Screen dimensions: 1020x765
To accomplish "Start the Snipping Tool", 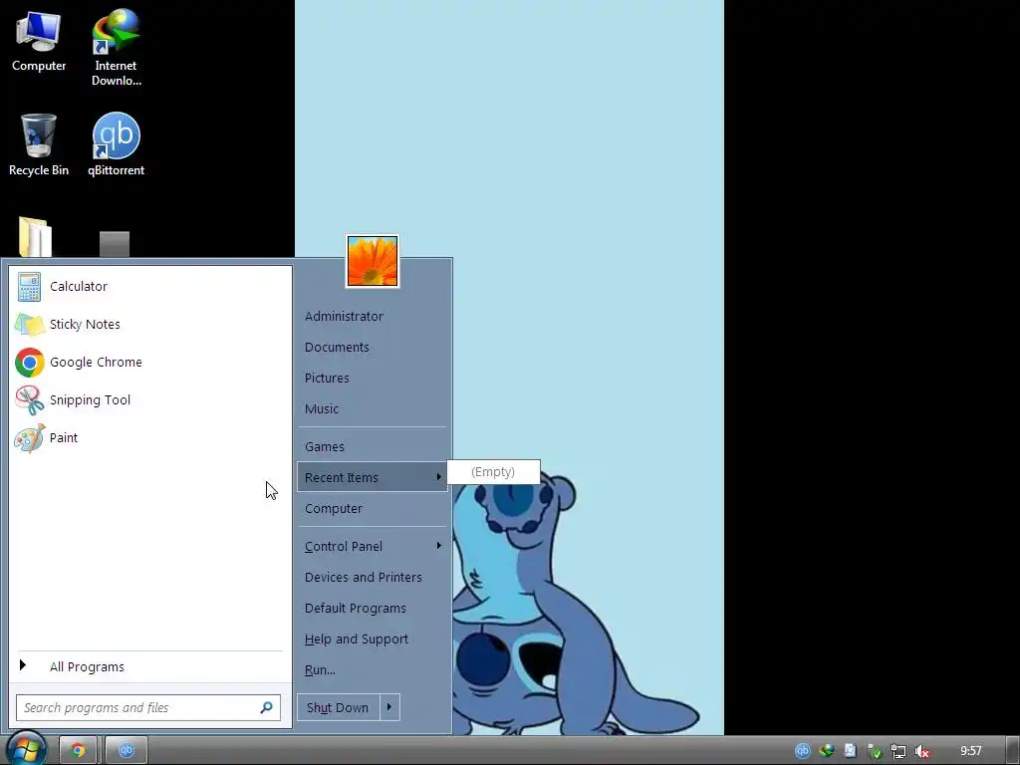I will coord(150,399).
